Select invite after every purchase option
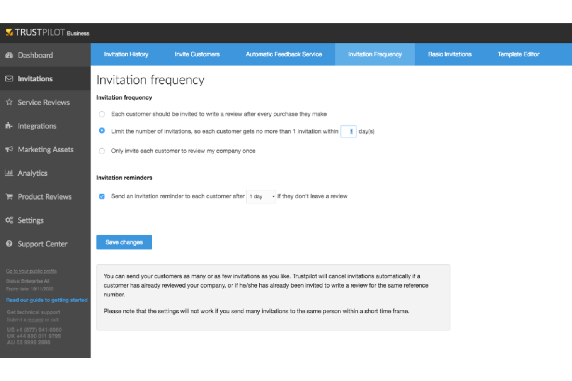This screenshot has width=572, height=381. (x=102, y=114)
